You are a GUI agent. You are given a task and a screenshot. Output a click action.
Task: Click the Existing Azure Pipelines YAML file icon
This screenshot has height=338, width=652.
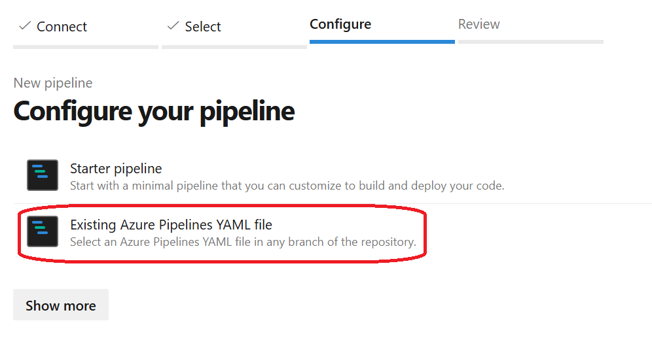pyautogui.click(x=43, y=231)
